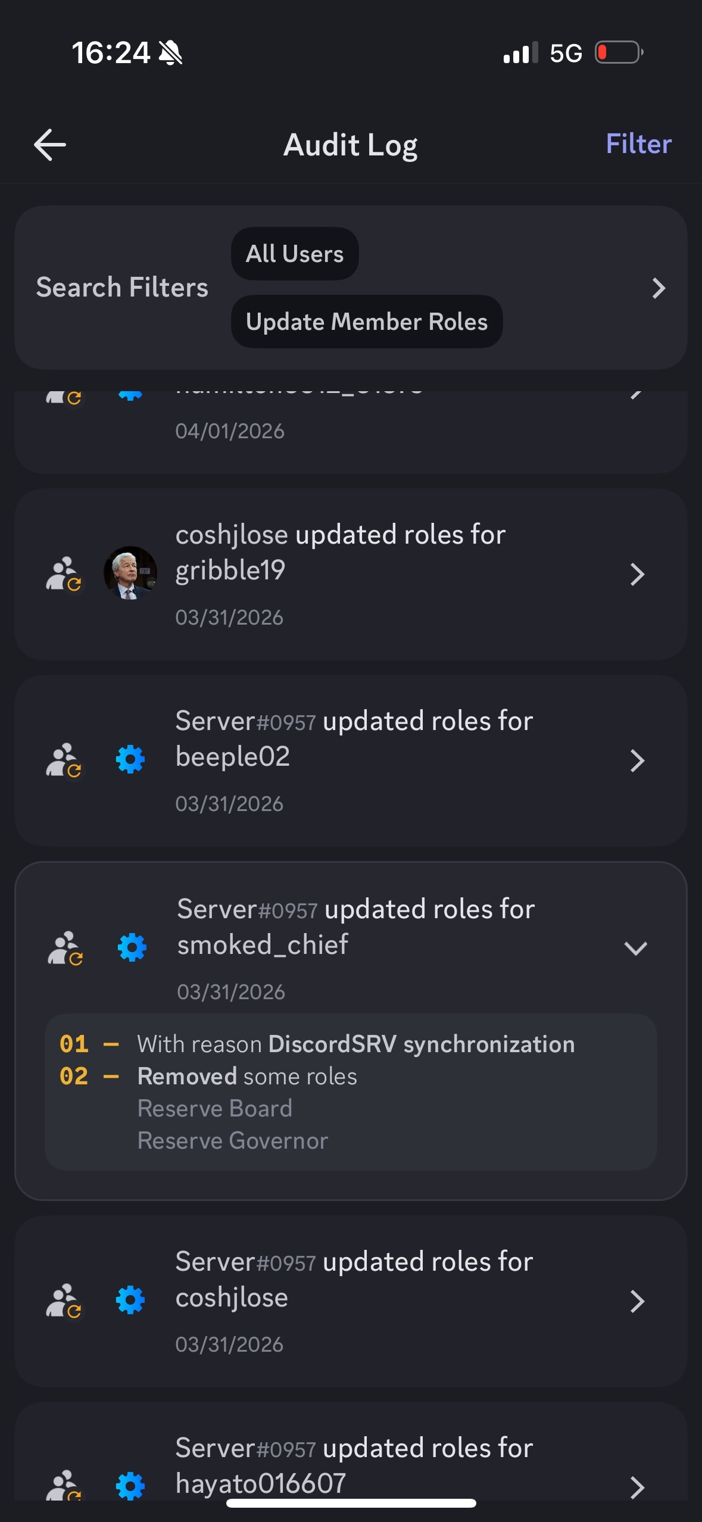
Task: Tap the member-update icon on gribble19 row
Action: coord(64,574)
